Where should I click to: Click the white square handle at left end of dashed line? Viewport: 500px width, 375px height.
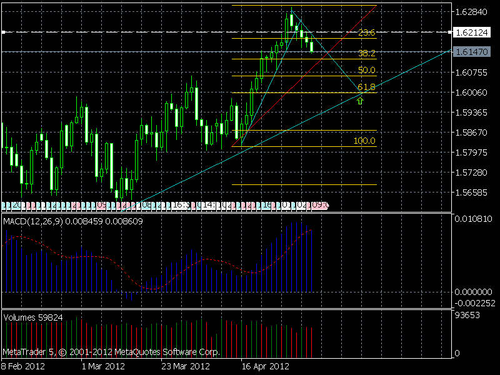(x=3, y=32)
